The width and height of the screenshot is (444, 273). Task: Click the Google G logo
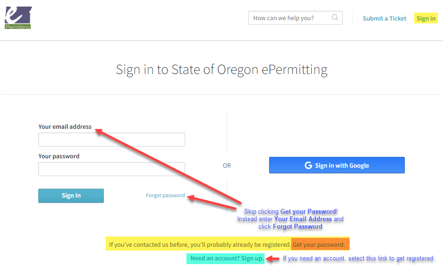point(308,165)
